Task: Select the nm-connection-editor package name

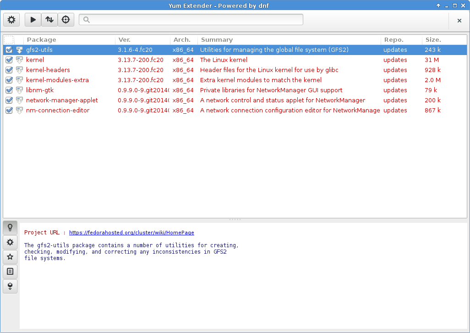Action: tap(58, 111)
